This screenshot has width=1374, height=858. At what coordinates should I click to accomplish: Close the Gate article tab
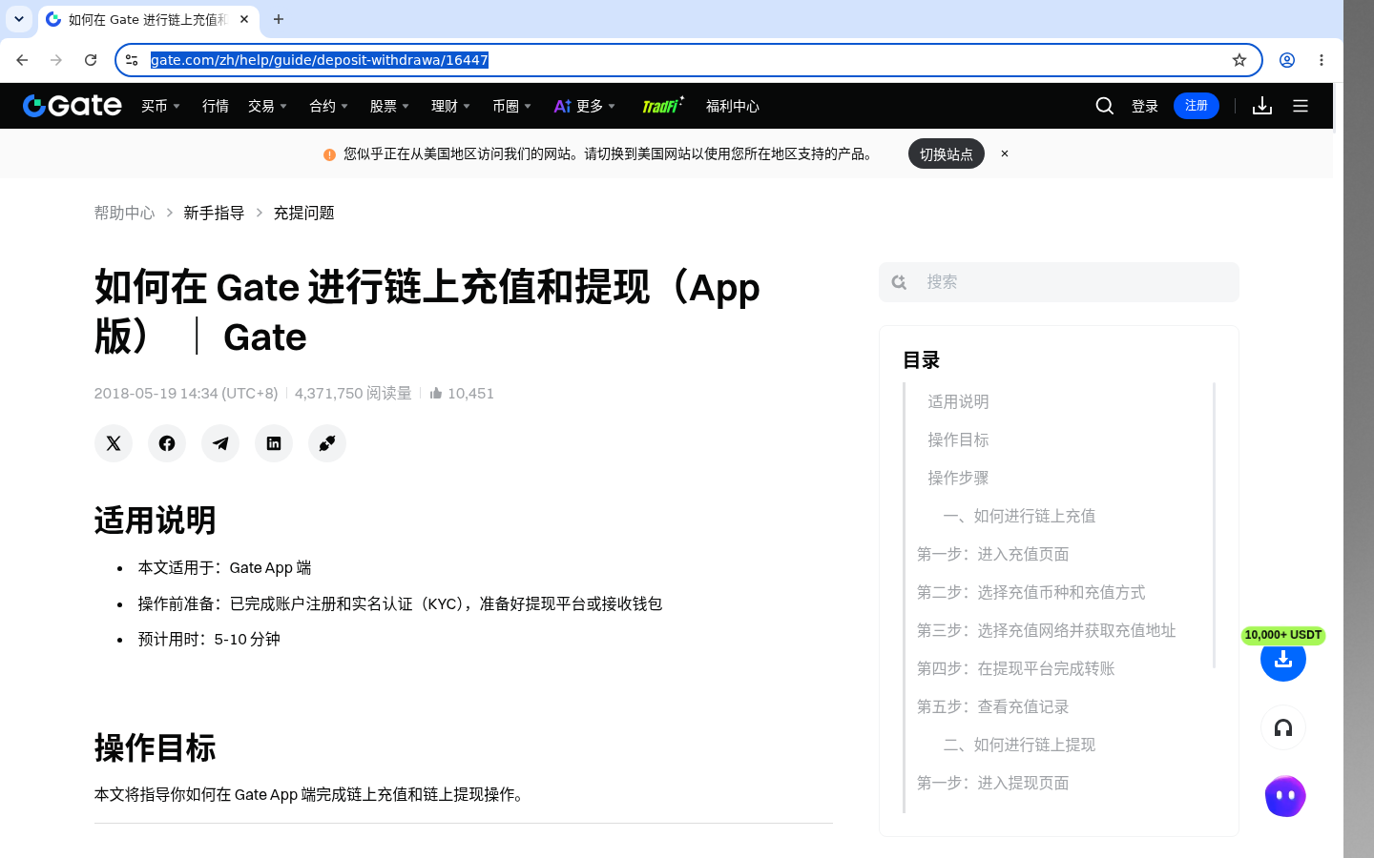[244, 19]
